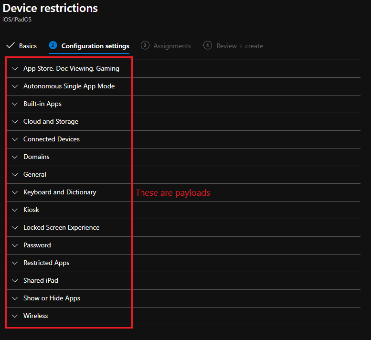This screenshot has height=340, width=371.
Task: Switch to the Assignments step
Action: click(172, 46)
